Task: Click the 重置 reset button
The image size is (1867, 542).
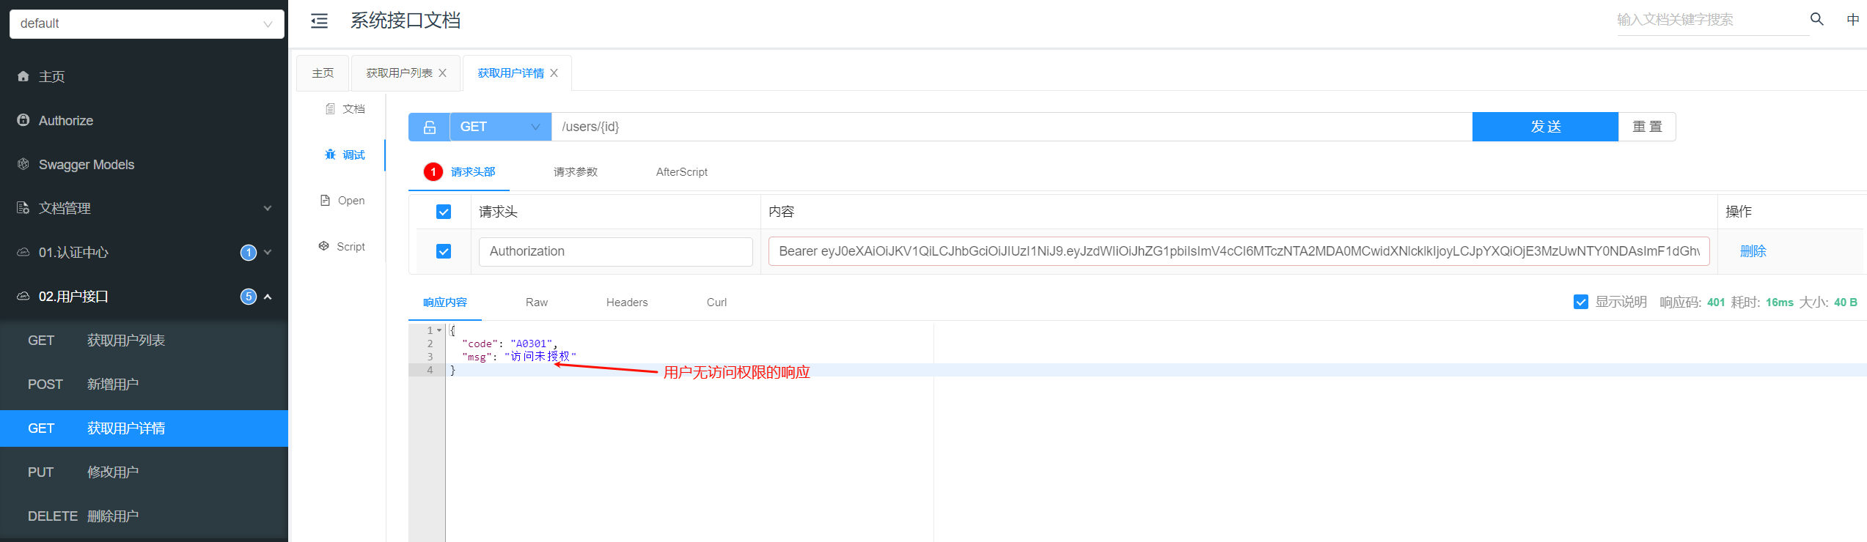Action: pos(1647,127)
